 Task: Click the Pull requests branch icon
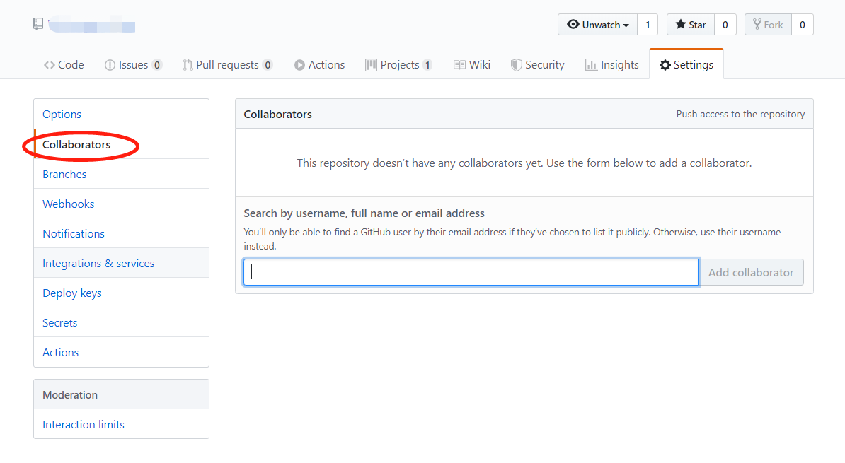(x=188, y=65)
